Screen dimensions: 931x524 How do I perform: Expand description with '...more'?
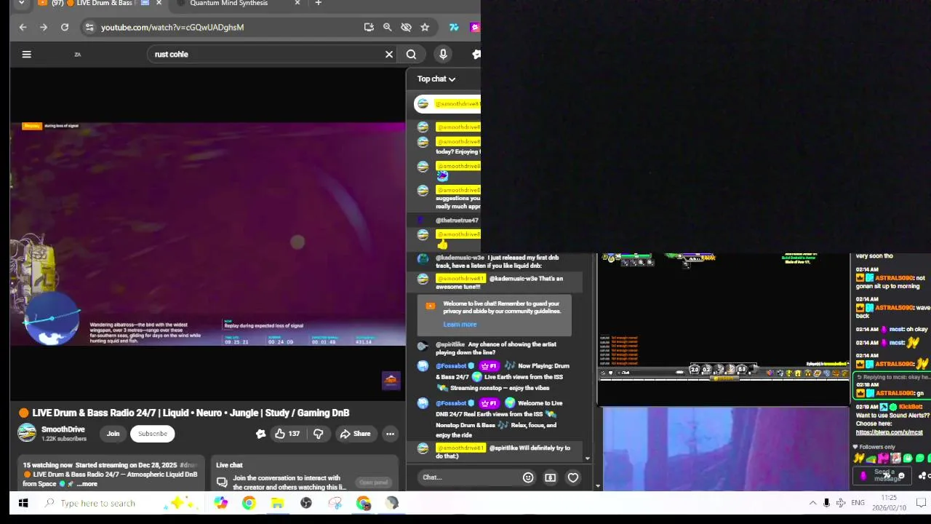coord(87,484)
